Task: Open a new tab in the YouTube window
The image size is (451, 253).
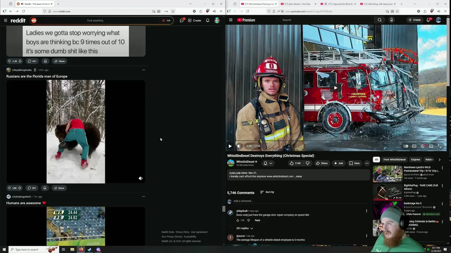Action: click(401, 4)
